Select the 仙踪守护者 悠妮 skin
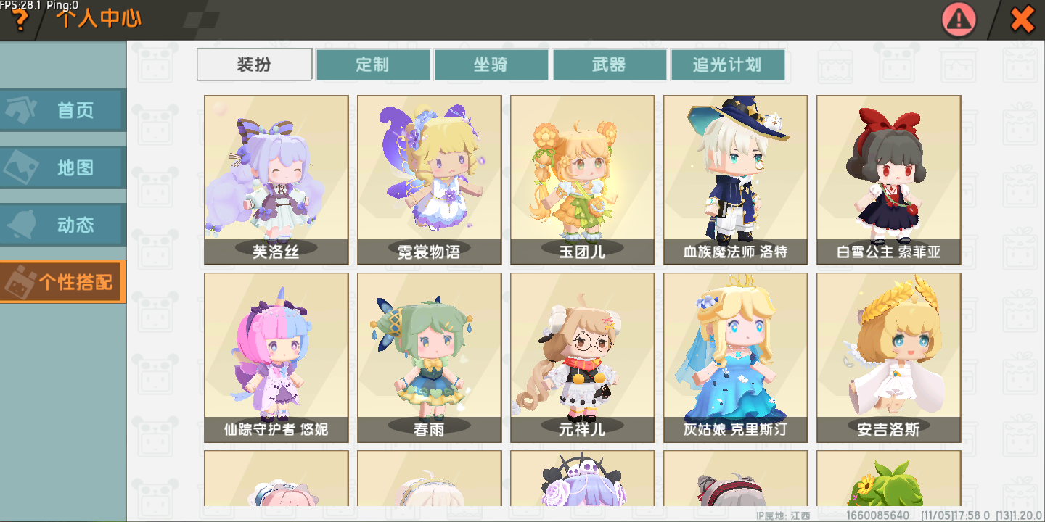The width and height of the screenshot is (1045, 522). [276, 357]
